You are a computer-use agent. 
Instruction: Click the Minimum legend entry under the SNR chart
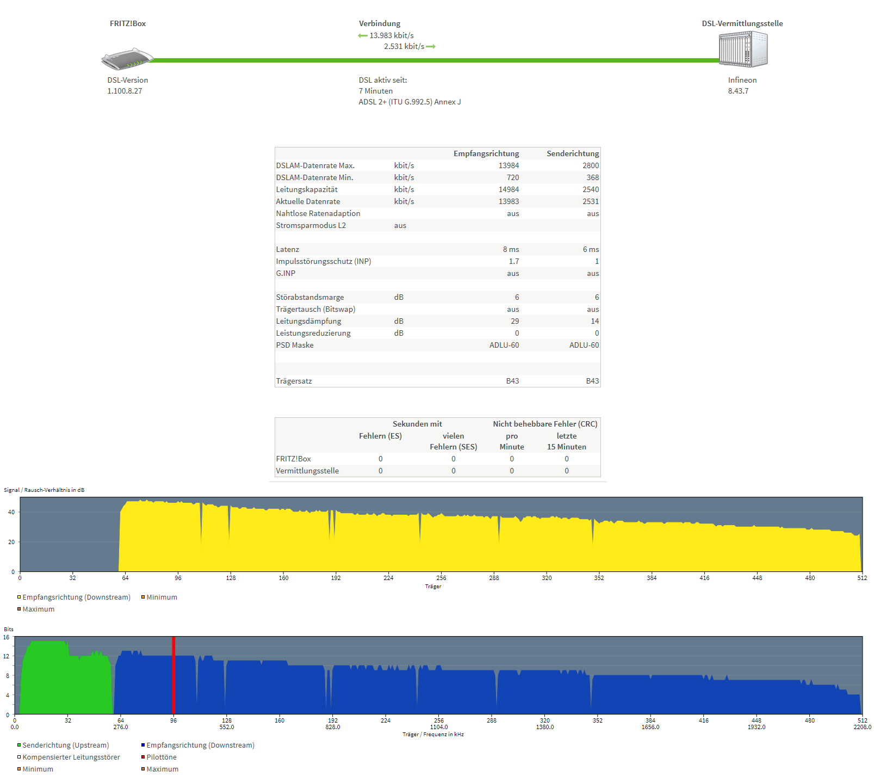point(162,597)
